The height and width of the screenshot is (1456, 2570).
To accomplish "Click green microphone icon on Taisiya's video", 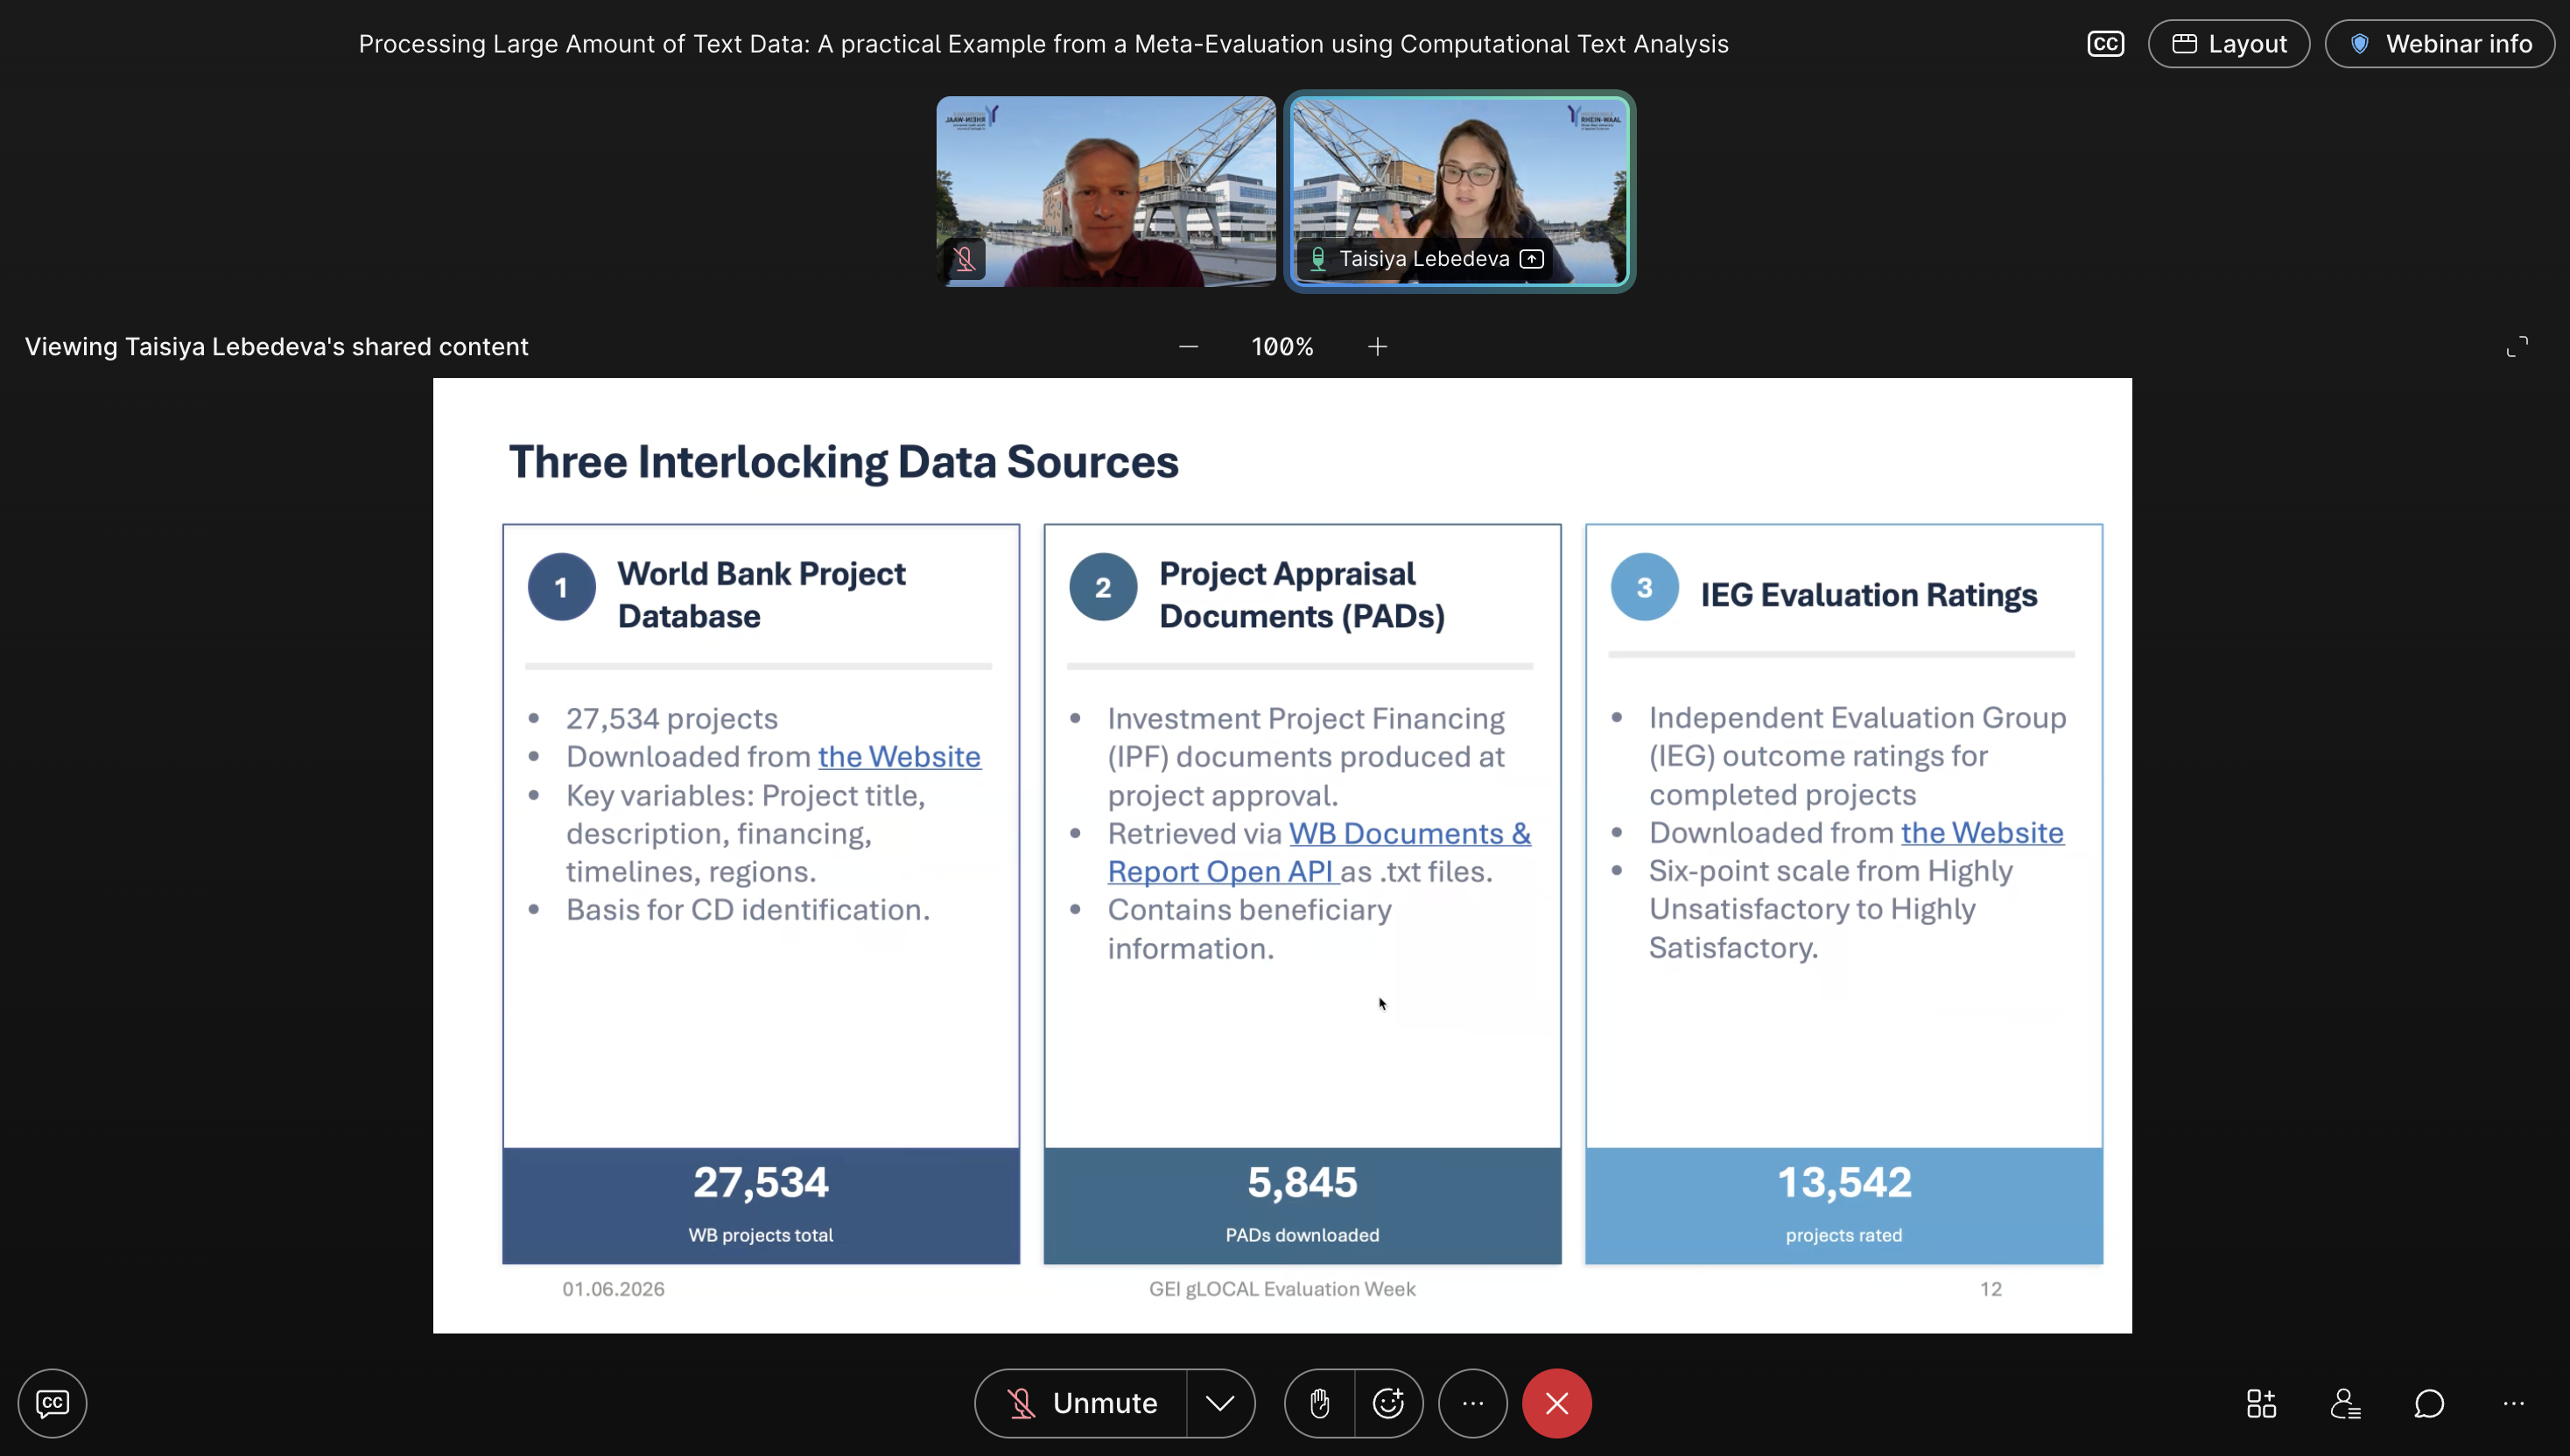I will tap(1317, 259).
